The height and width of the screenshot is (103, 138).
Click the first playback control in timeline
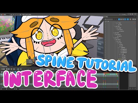click(x=1, y=72)
